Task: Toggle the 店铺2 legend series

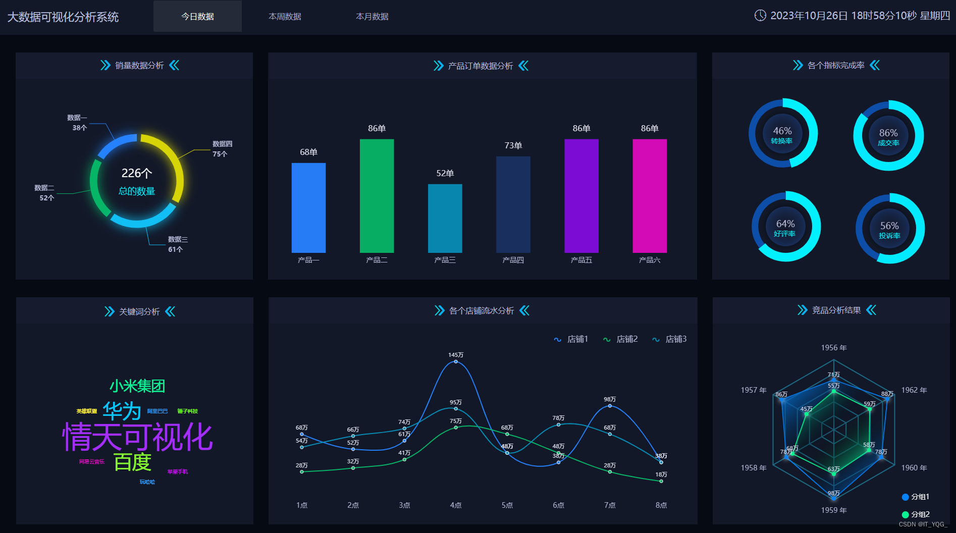Action: click(620, 339)
